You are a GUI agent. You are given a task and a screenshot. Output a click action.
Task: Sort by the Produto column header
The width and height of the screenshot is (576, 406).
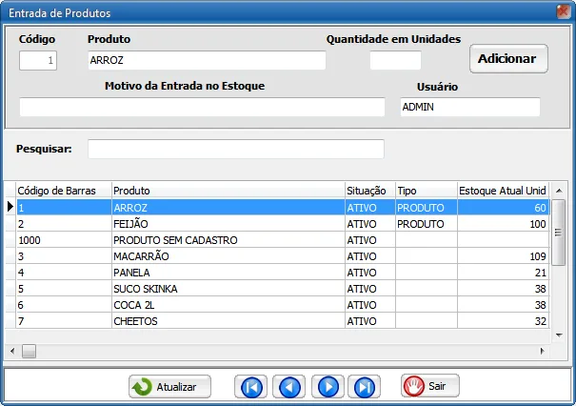[x=228, y=191]
